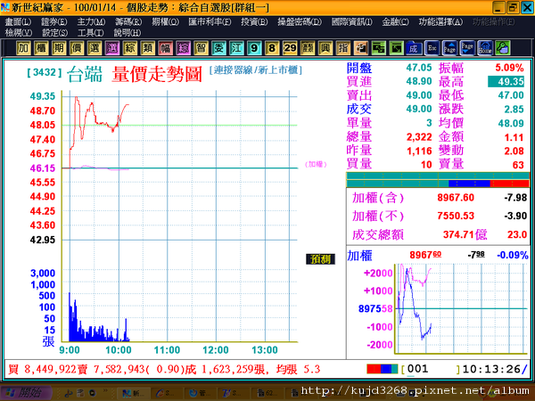The image size is (535, 401).
Task: Click the 昨量 value 1,116
Action: [419, 151]
